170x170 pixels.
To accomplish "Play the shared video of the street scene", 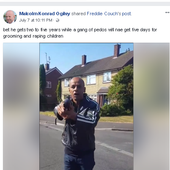I will (x=86, y=107).
